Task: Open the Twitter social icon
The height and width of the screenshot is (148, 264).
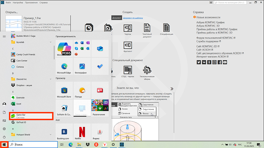Action: pos(199,62)
